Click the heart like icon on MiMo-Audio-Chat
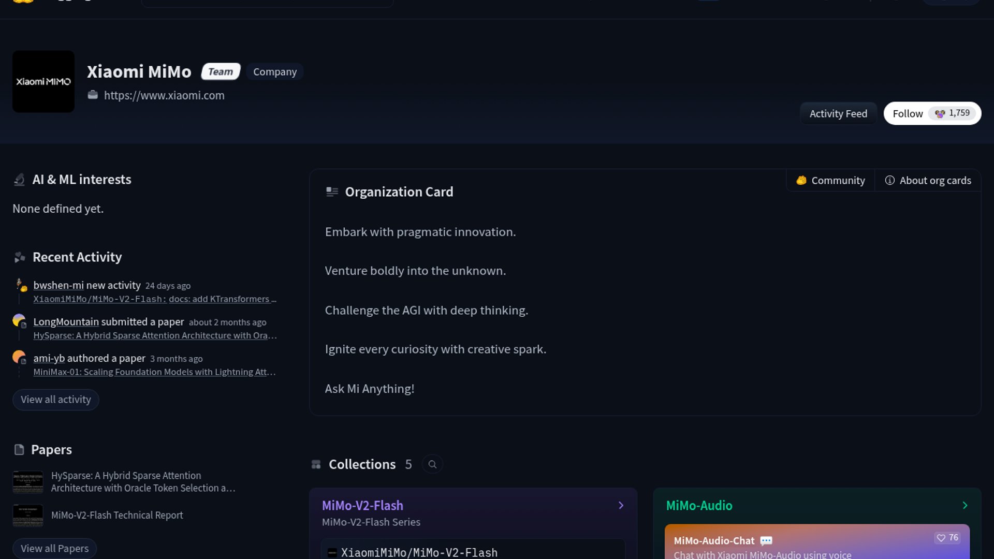 pyautogui.click(x=941, y=538)
